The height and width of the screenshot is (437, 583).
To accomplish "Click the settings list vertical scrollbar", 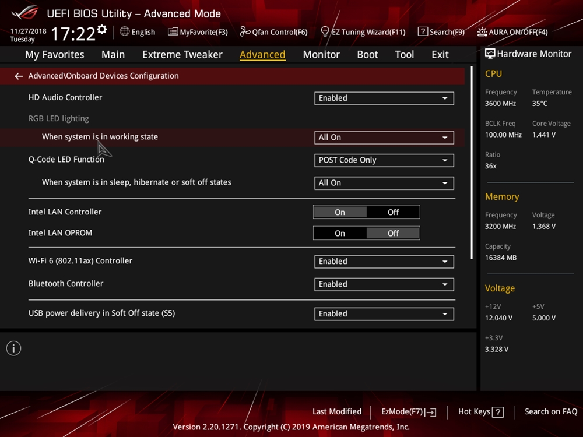I will (472, 163).
